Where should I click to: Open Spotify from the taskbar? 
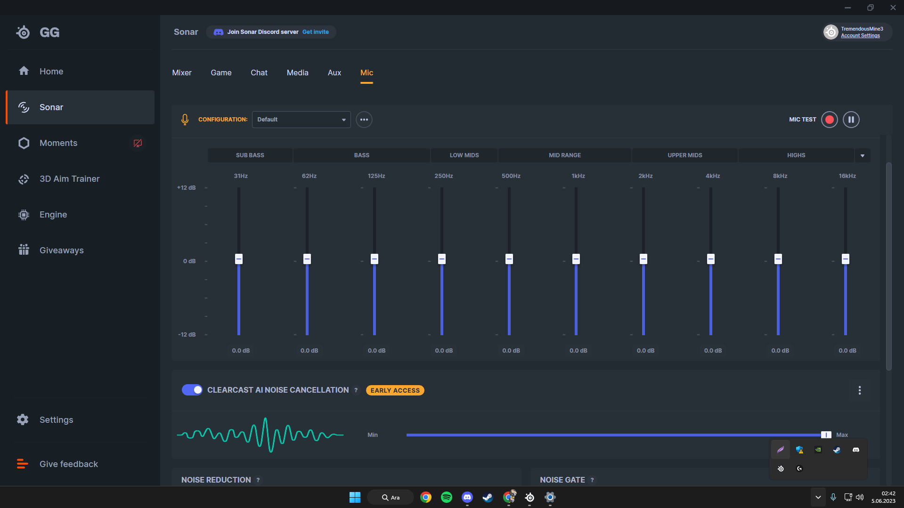click(x=446, y=497)
